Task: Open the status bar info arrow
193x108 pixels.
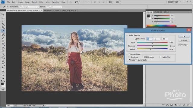Action: tap(43, 105)
